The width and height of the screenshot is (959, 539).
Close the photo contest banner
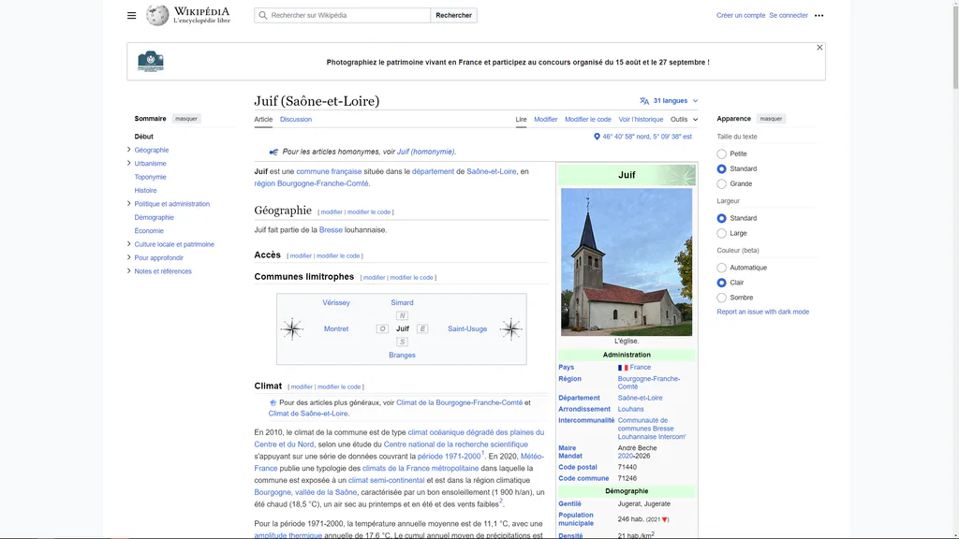[x=819, y=48]
